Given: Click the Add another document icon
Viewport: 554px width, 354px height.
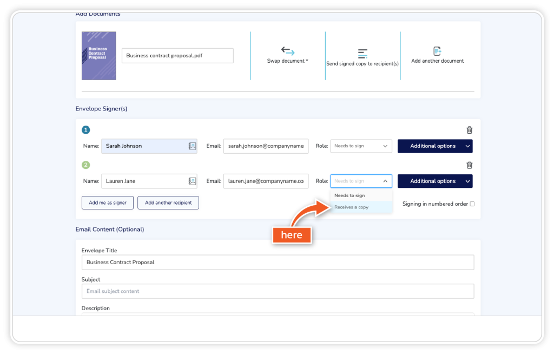Looking at the screenshot, I should pos(437,51).
